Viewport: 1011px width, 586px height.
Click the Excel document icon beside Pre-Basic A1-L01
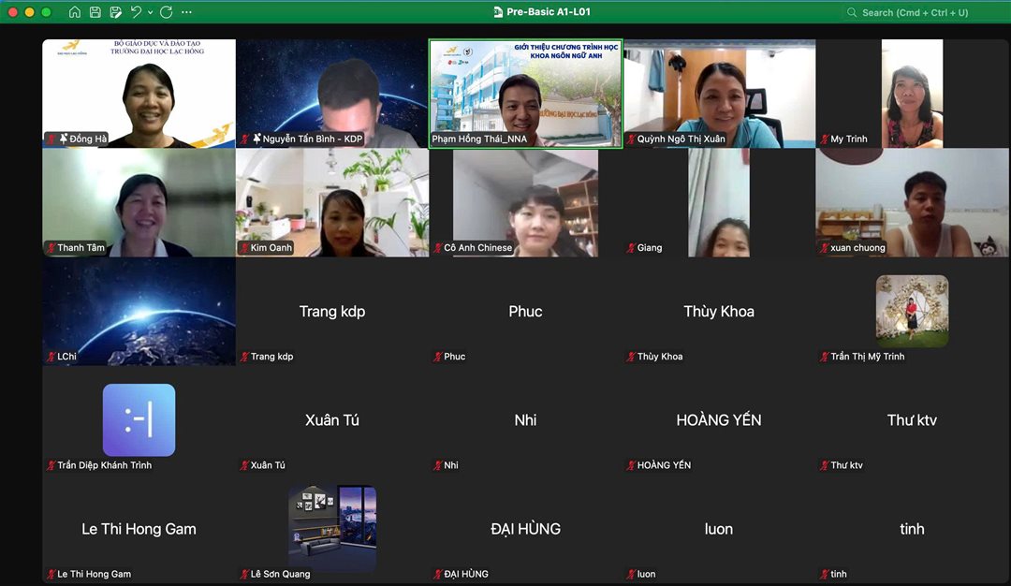(498, 11)
